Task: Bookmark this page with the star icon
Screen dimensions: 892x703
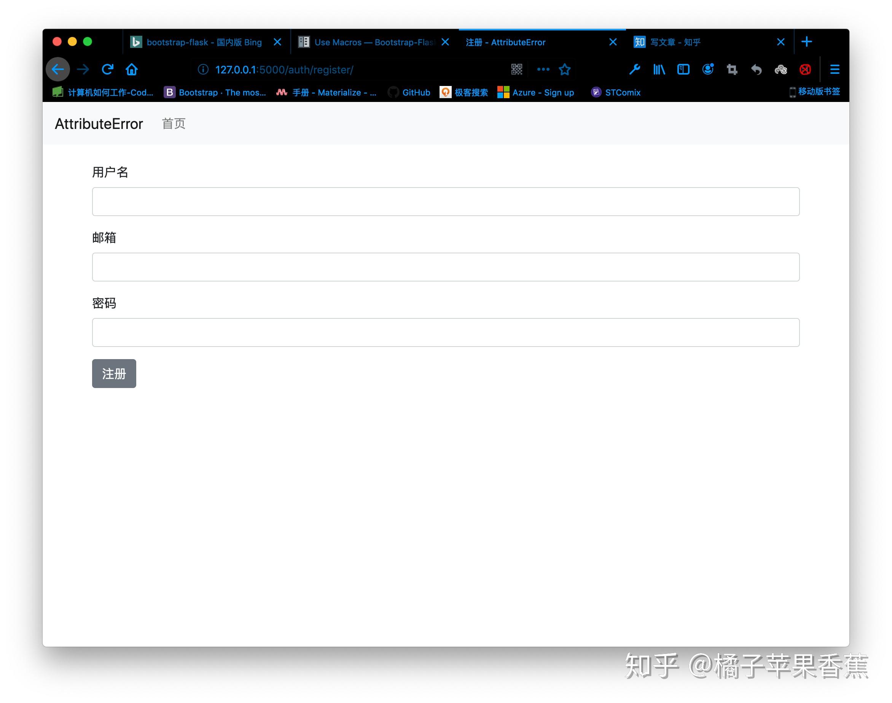Action: [565, 69]
